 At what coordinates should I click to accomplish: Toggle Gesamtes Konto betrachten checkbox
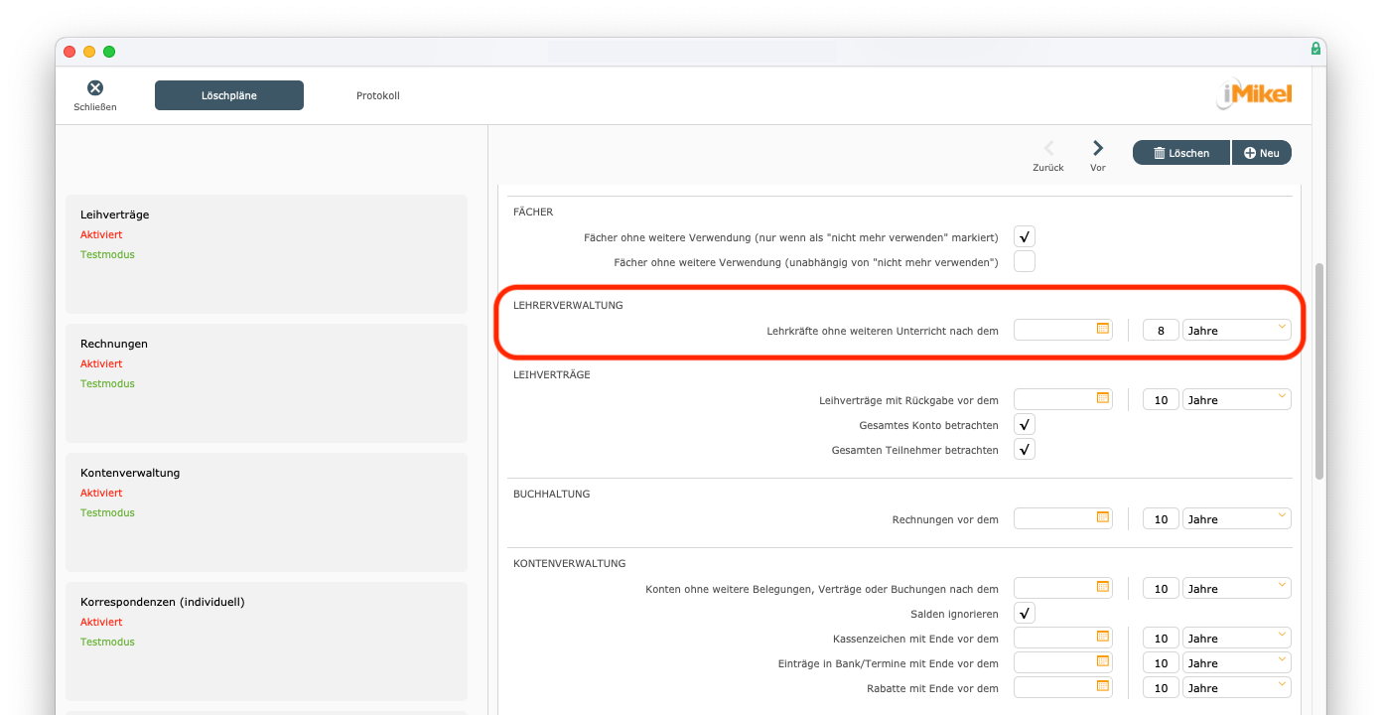(x=1025, y=424)
